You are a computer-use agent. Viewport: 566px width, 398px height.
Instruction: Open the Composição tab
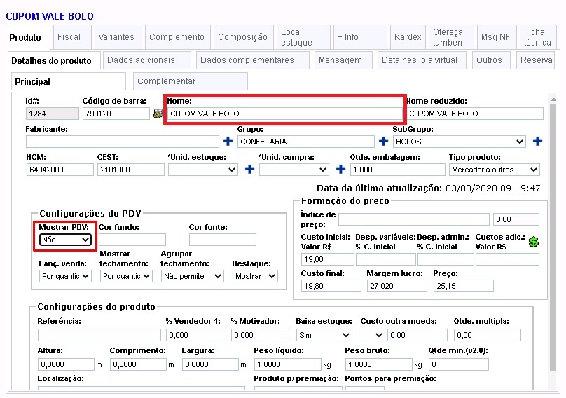pos(242,37)
